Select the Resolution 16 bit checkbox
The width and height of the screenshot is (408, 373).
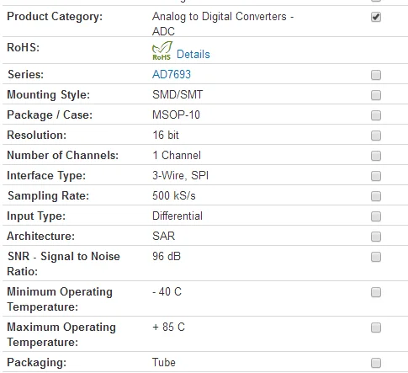pyautogui.click(x=376, y=136)
